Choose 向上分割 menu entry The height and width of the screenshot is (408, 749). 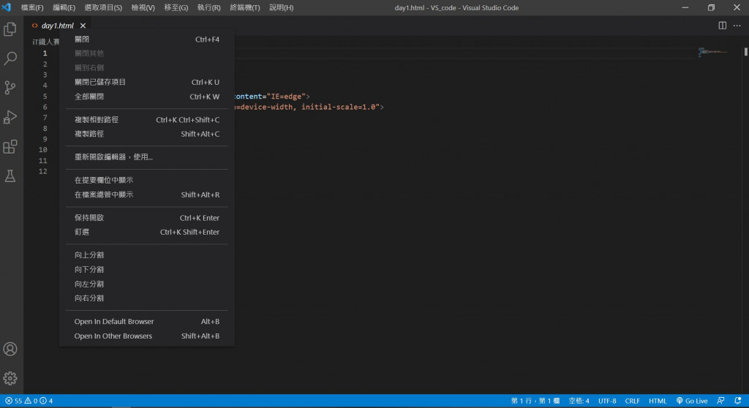tap(146, 255)
